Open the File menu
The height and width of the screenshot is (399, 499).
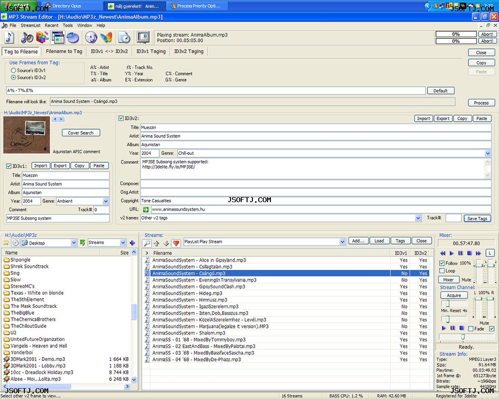(13, 25)
